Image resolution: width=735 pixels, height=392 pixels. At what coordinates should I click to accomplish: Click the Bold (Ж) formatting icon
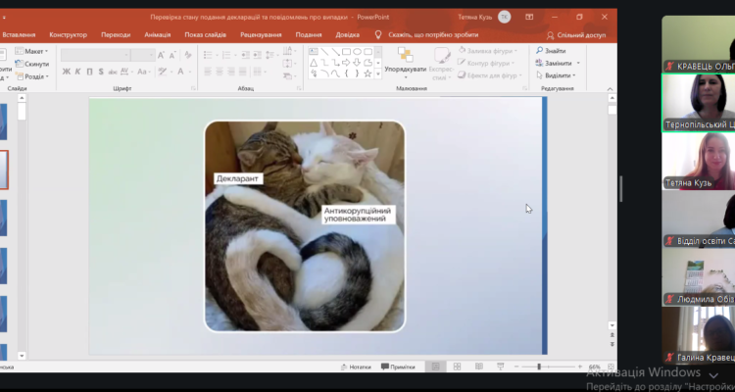(66, 71)
